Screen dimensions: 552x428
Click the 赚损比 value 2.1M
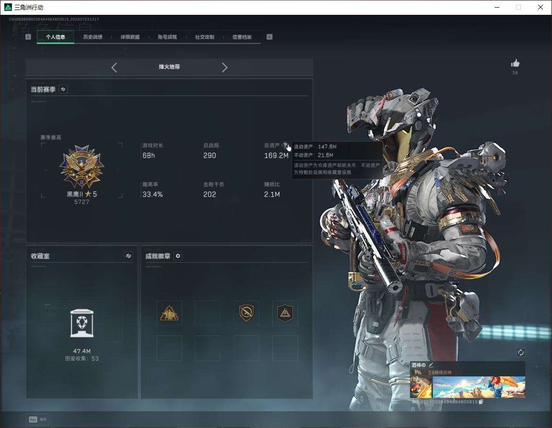[x=272, y=194]
